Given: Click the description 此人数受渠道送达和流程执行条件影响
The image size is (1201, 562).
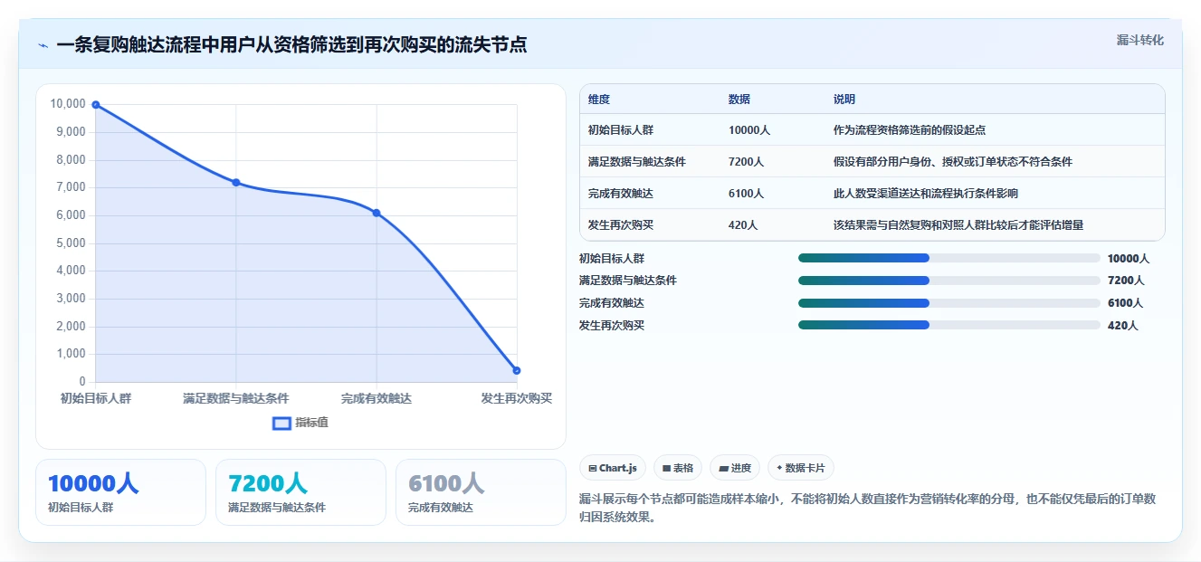Looking at the screenshot, I should point(925,194).
